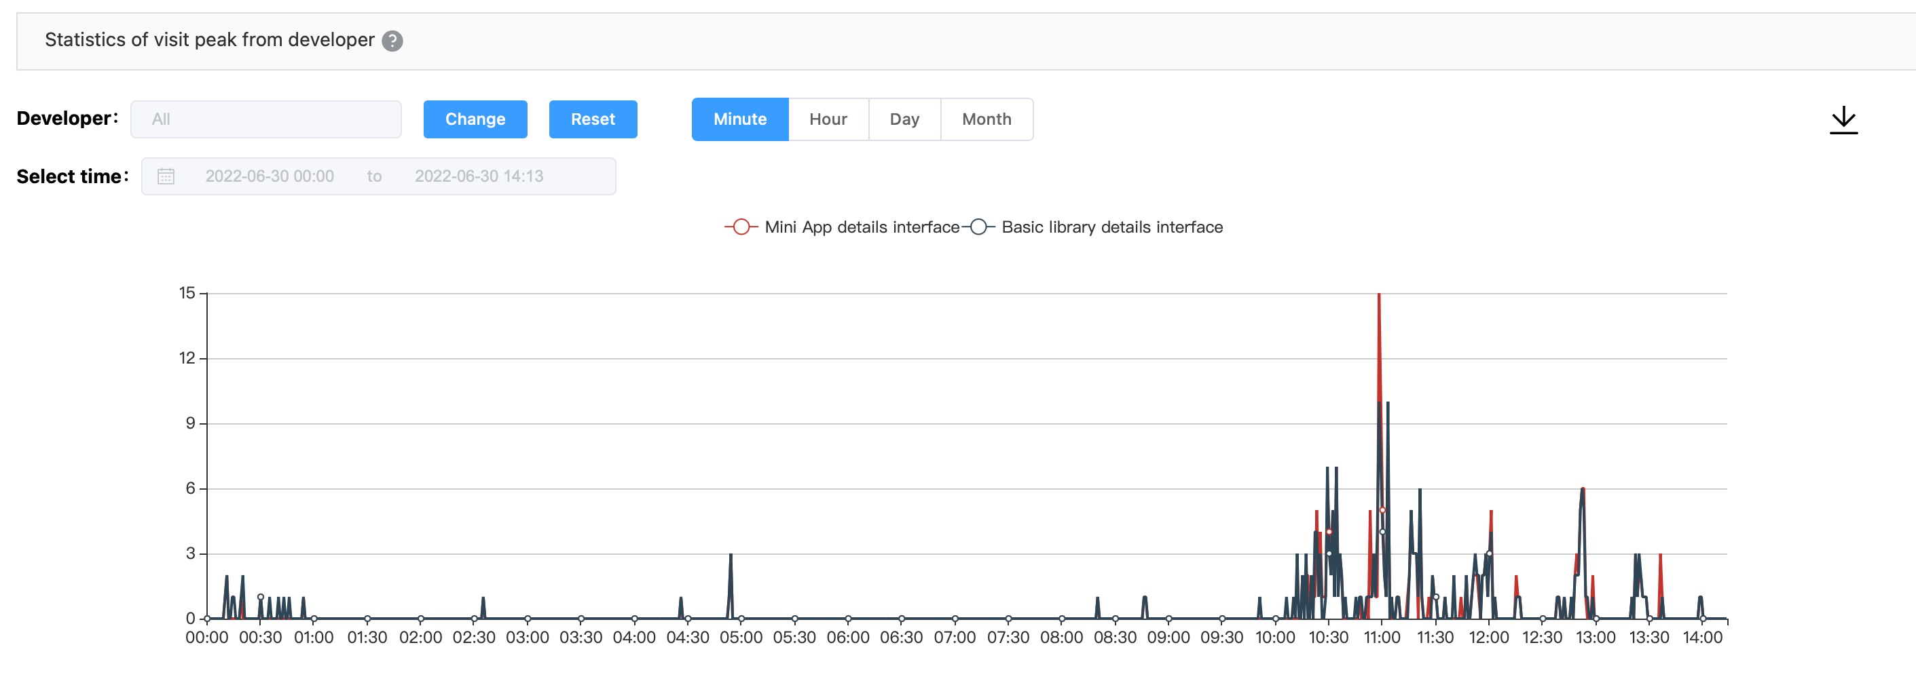
Task: Click the 15 y-axis value
Action: [x=187, y=293]
